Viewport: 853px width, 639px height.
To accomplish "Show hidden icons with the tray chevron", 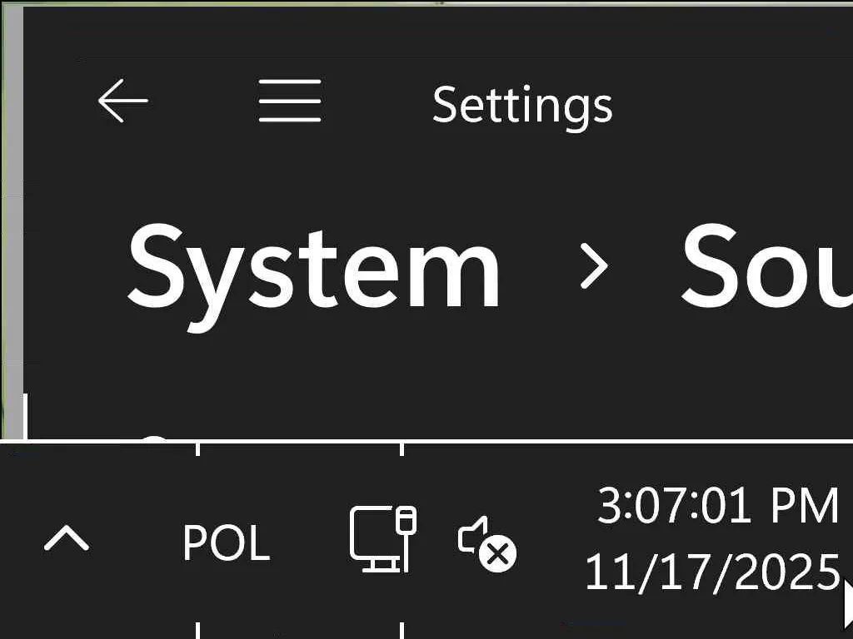I will 67,539.
